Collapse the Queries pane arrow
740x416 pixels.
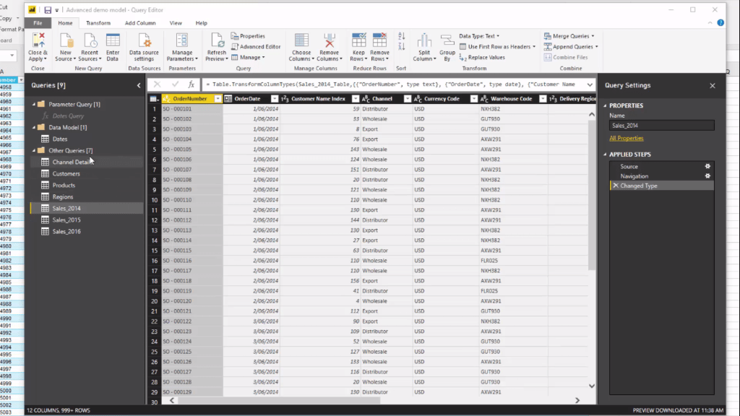[138, 85]
